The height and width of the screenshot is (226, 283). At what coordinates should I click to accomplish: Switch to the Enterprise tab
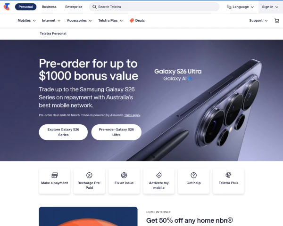(x=74, y=7)
